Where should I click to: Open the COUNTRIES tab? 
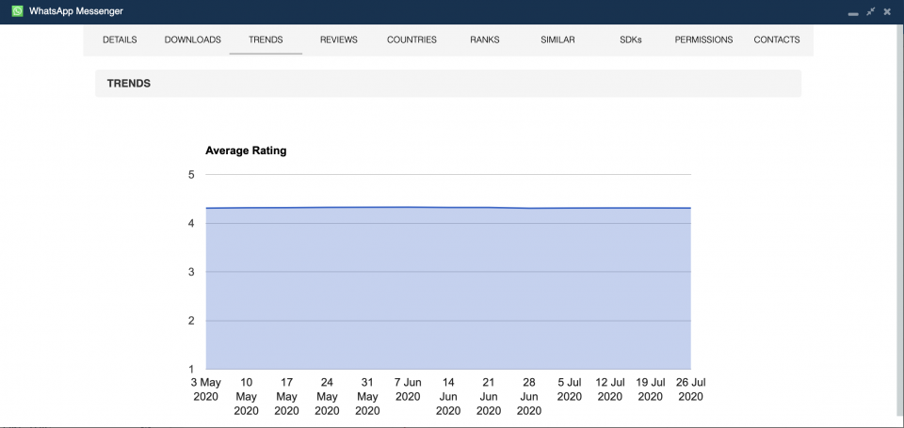coord(412,40)
